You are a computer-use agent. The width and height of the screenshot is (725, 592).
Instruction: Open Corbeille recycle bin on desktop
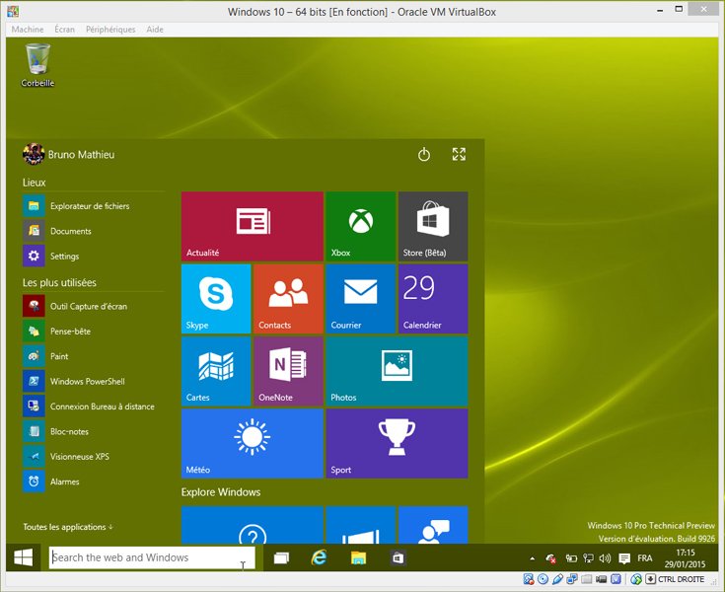click(37, 64)
